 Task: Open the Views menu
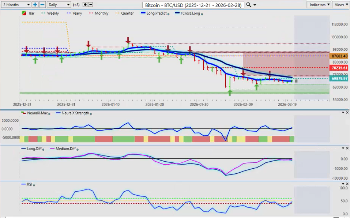[x=341, y=5]
